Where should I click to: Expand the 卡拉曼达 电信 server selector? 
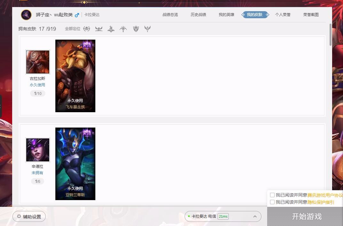coord(223,216)
